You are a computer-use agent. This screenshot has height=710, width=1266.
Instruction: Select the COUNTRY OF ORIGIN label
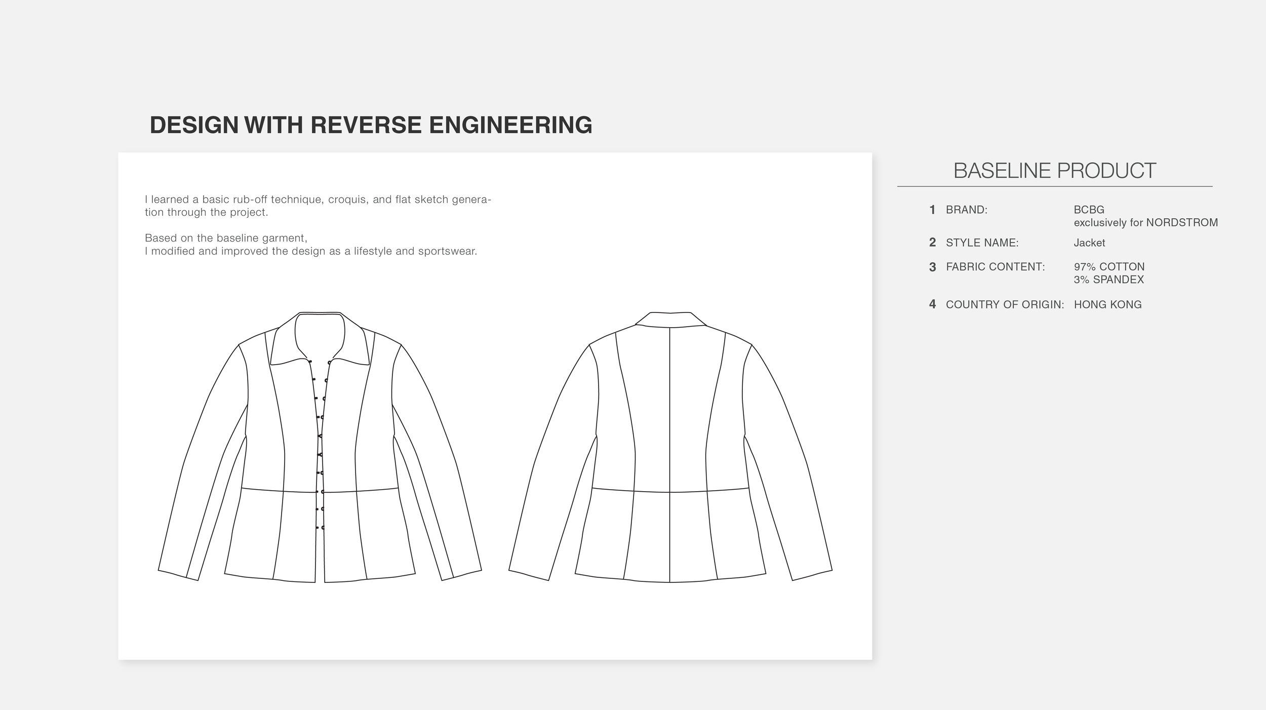(1005, 304)
